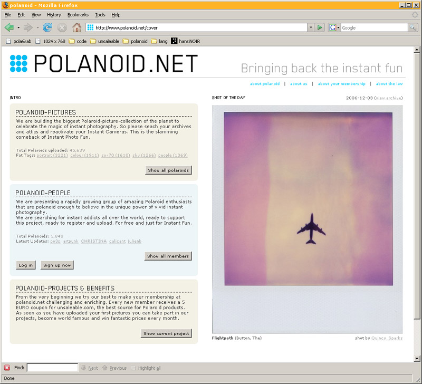
Task: Click the Show all members button
Action: [168, 256]
